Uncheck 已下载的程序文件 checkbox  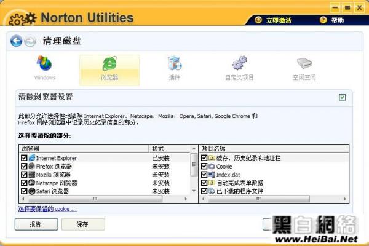204,191
